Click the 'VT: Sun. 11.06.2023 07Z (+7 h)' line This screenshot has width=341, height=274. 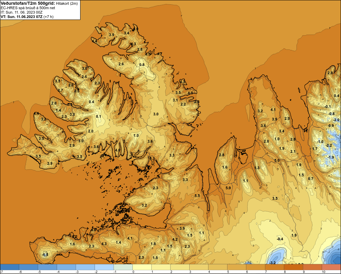click(x=27, y=17)
